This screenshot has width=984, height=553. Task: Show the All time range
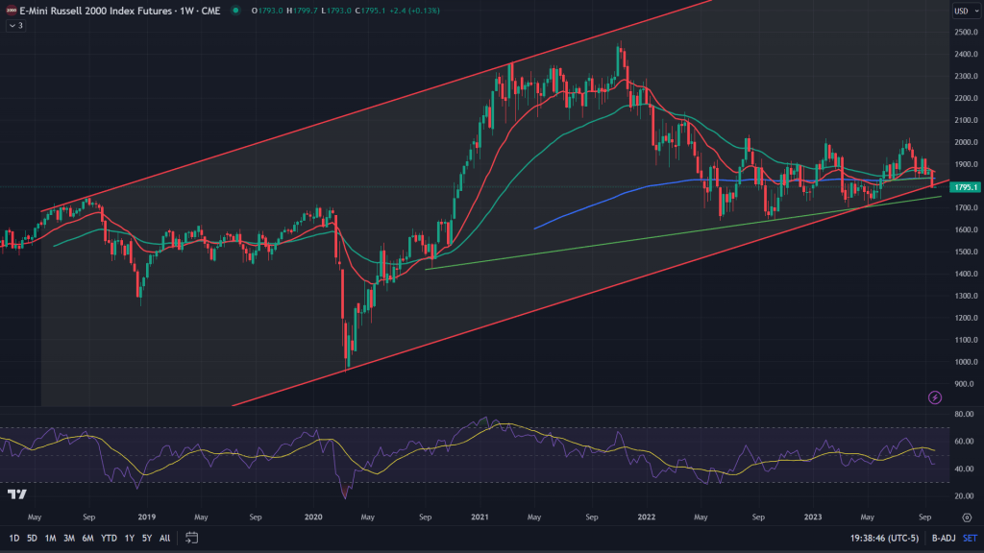point(165,538)
